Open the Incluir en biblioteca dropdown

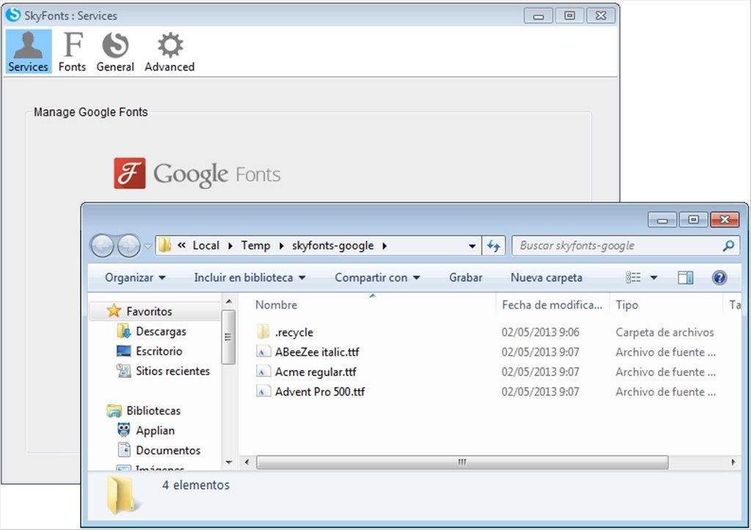pyautogui.click(x=250, y=277)
